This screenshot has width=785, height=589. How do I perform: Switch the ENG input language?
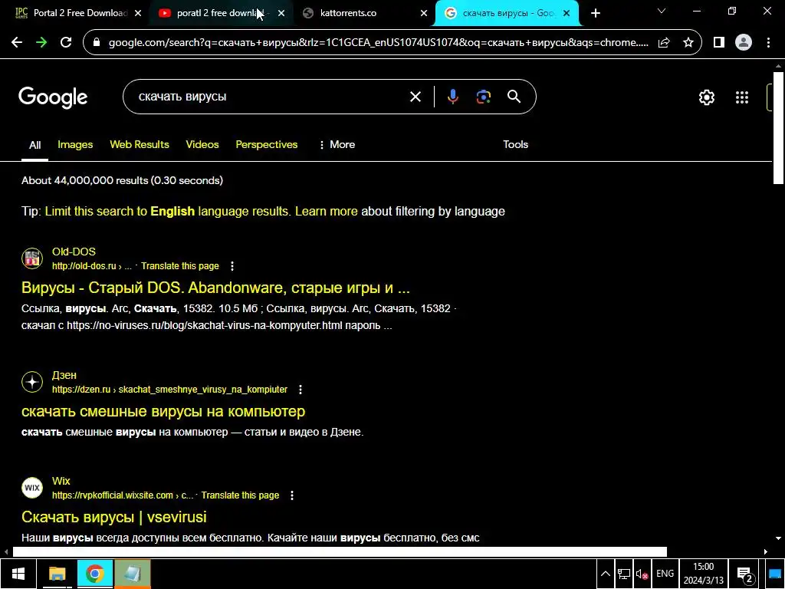(x=665, y=574)
